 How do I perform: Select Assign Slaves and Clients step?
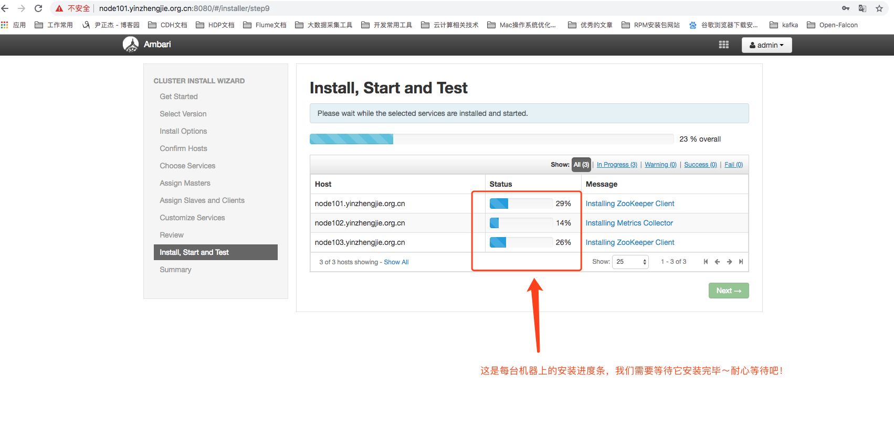202,200
